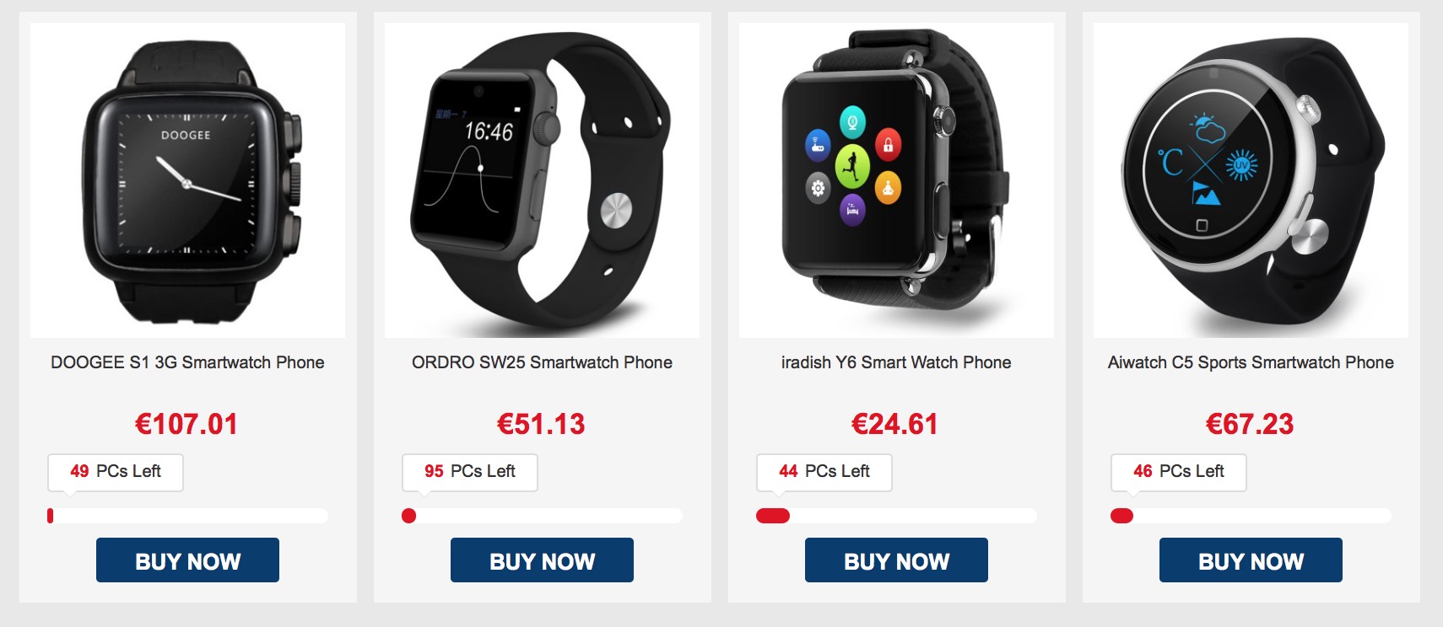This screenshot has height=627, width=1443.
Task: Buy the iradish Y6 with BUY NOW
Action: (896, 560)
